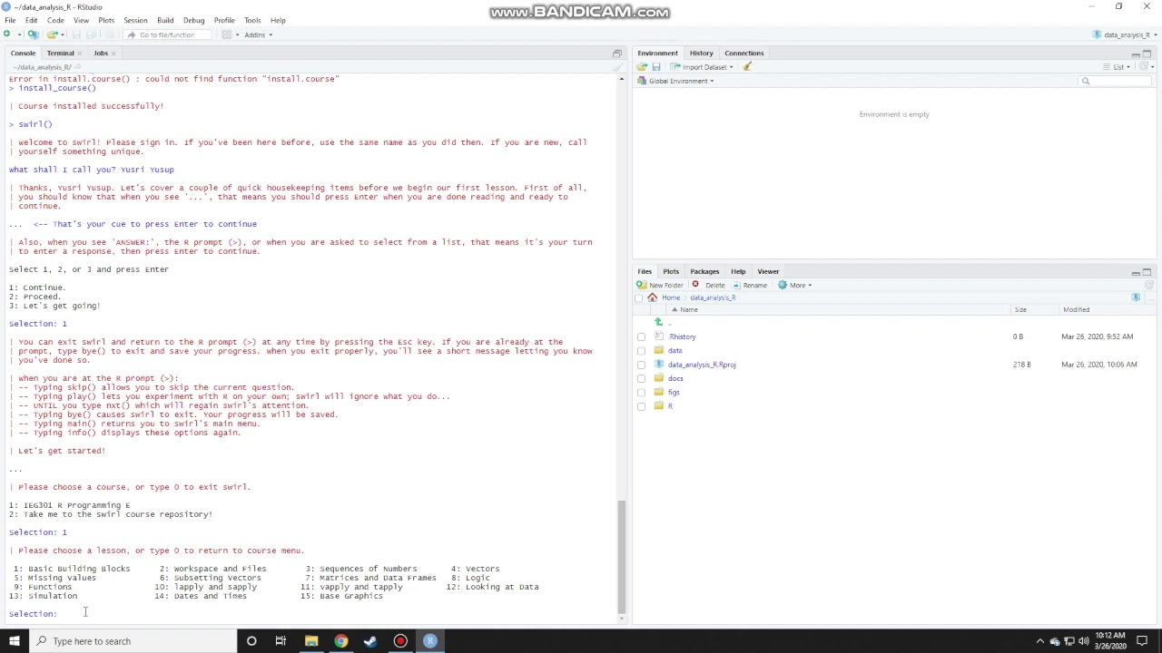Click the workspace panes grid icon

tap(227, 34)
